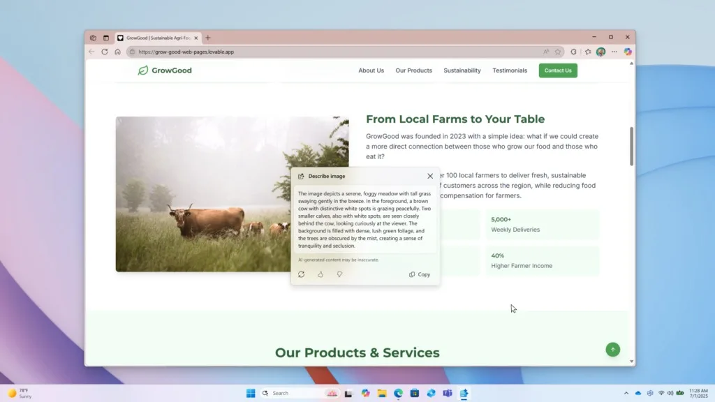Click the green scroll-to-top arrow button

(612, 350)
